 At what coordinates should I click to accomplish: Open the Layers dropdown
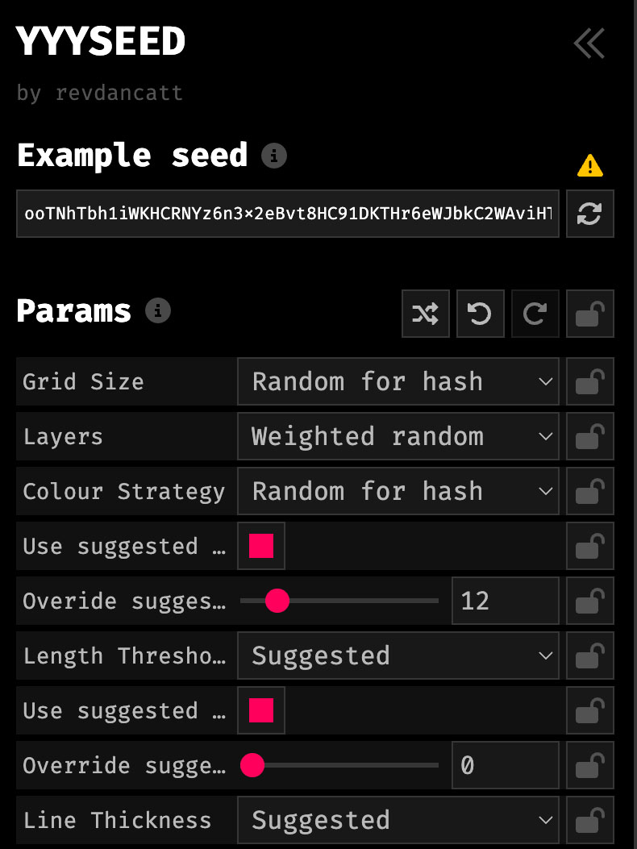[x=398, y=436]
